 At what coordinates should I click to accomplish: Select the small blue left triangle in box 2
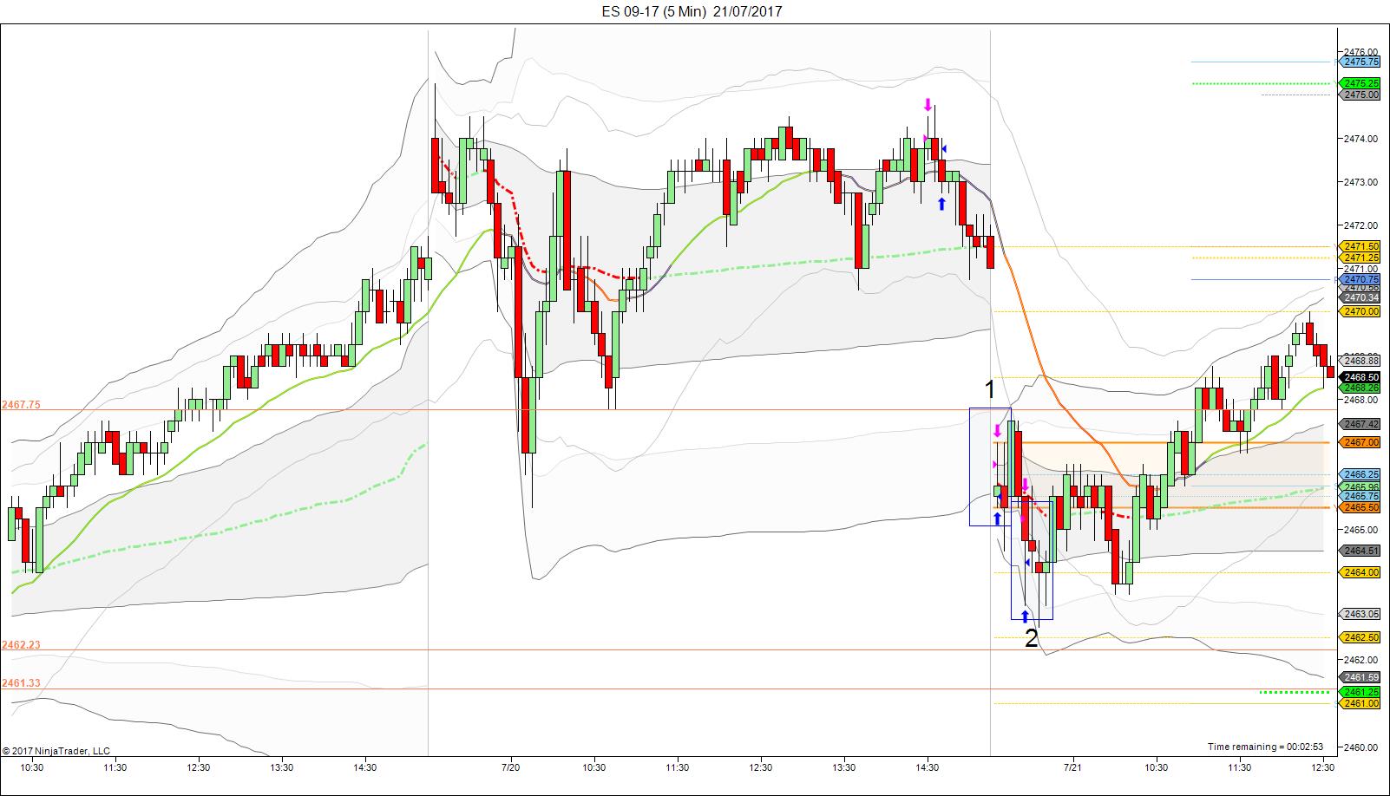point(1027,564)
